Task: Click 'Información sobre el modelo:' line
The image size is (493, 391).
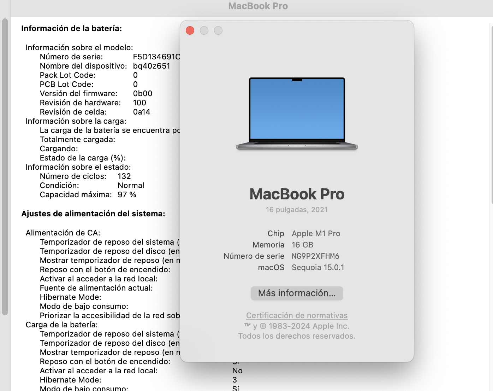Action: coord(79,47)
